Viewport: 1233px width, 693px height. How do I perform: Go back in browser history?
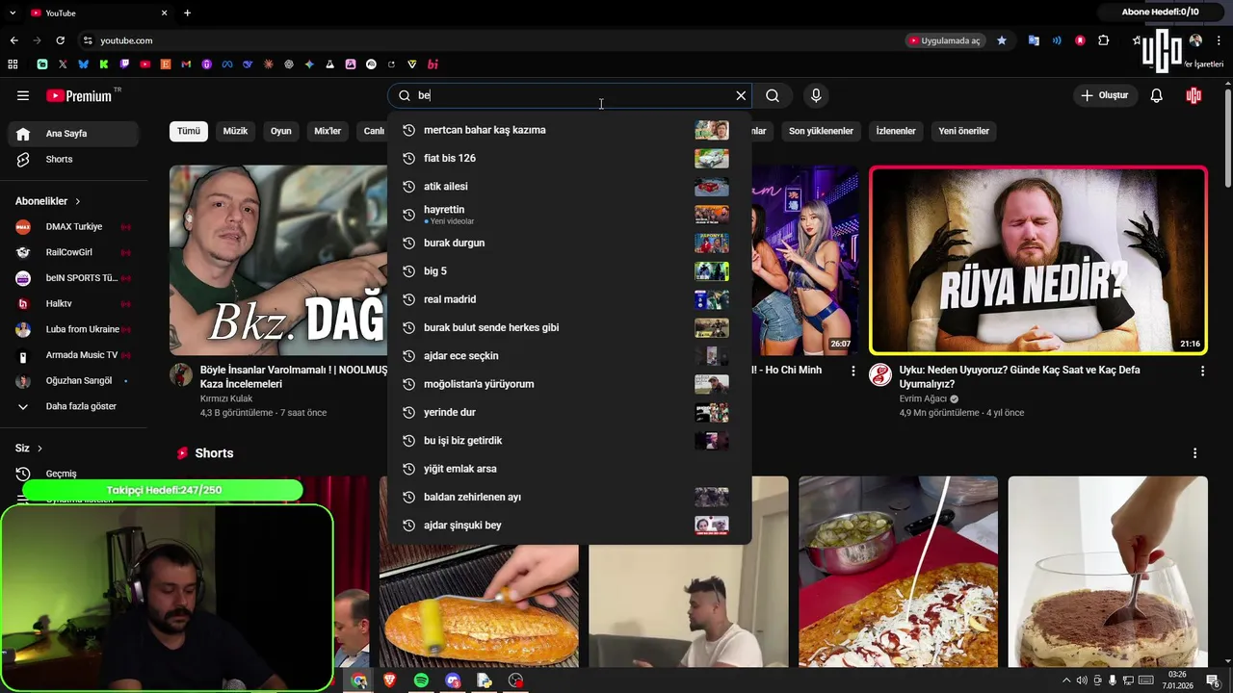coord(13,40)
